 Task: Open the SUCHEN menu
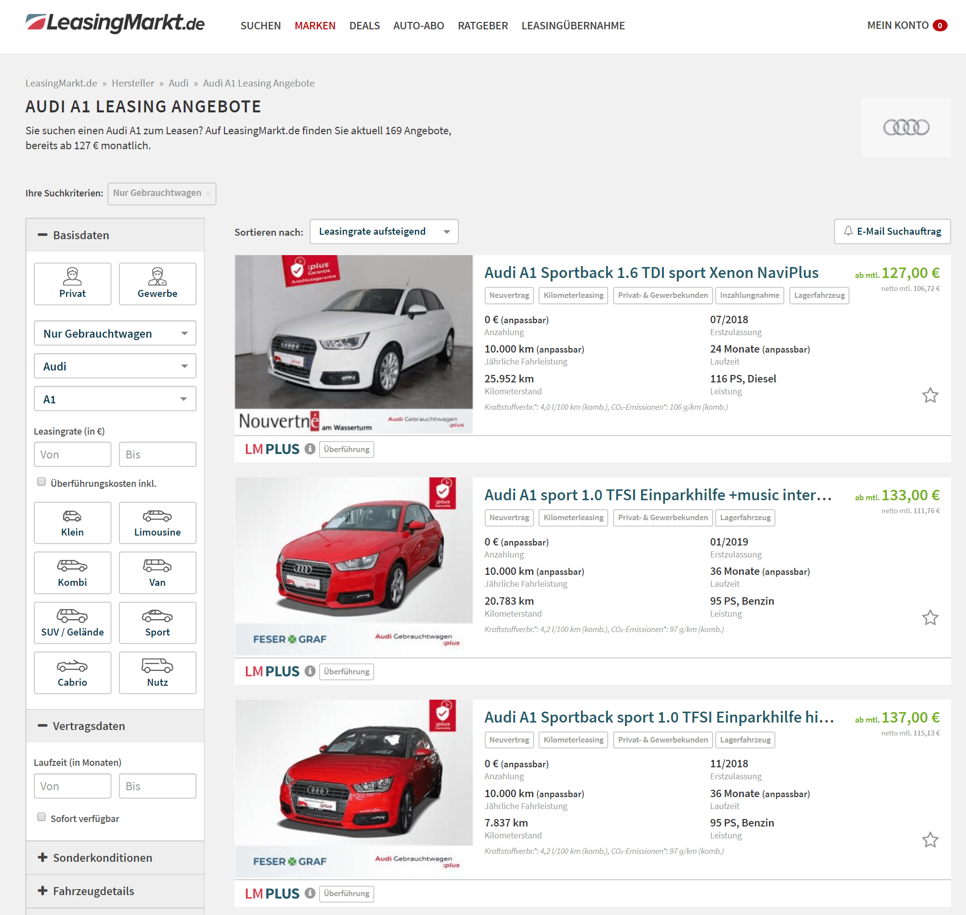[x=261, y=25]
